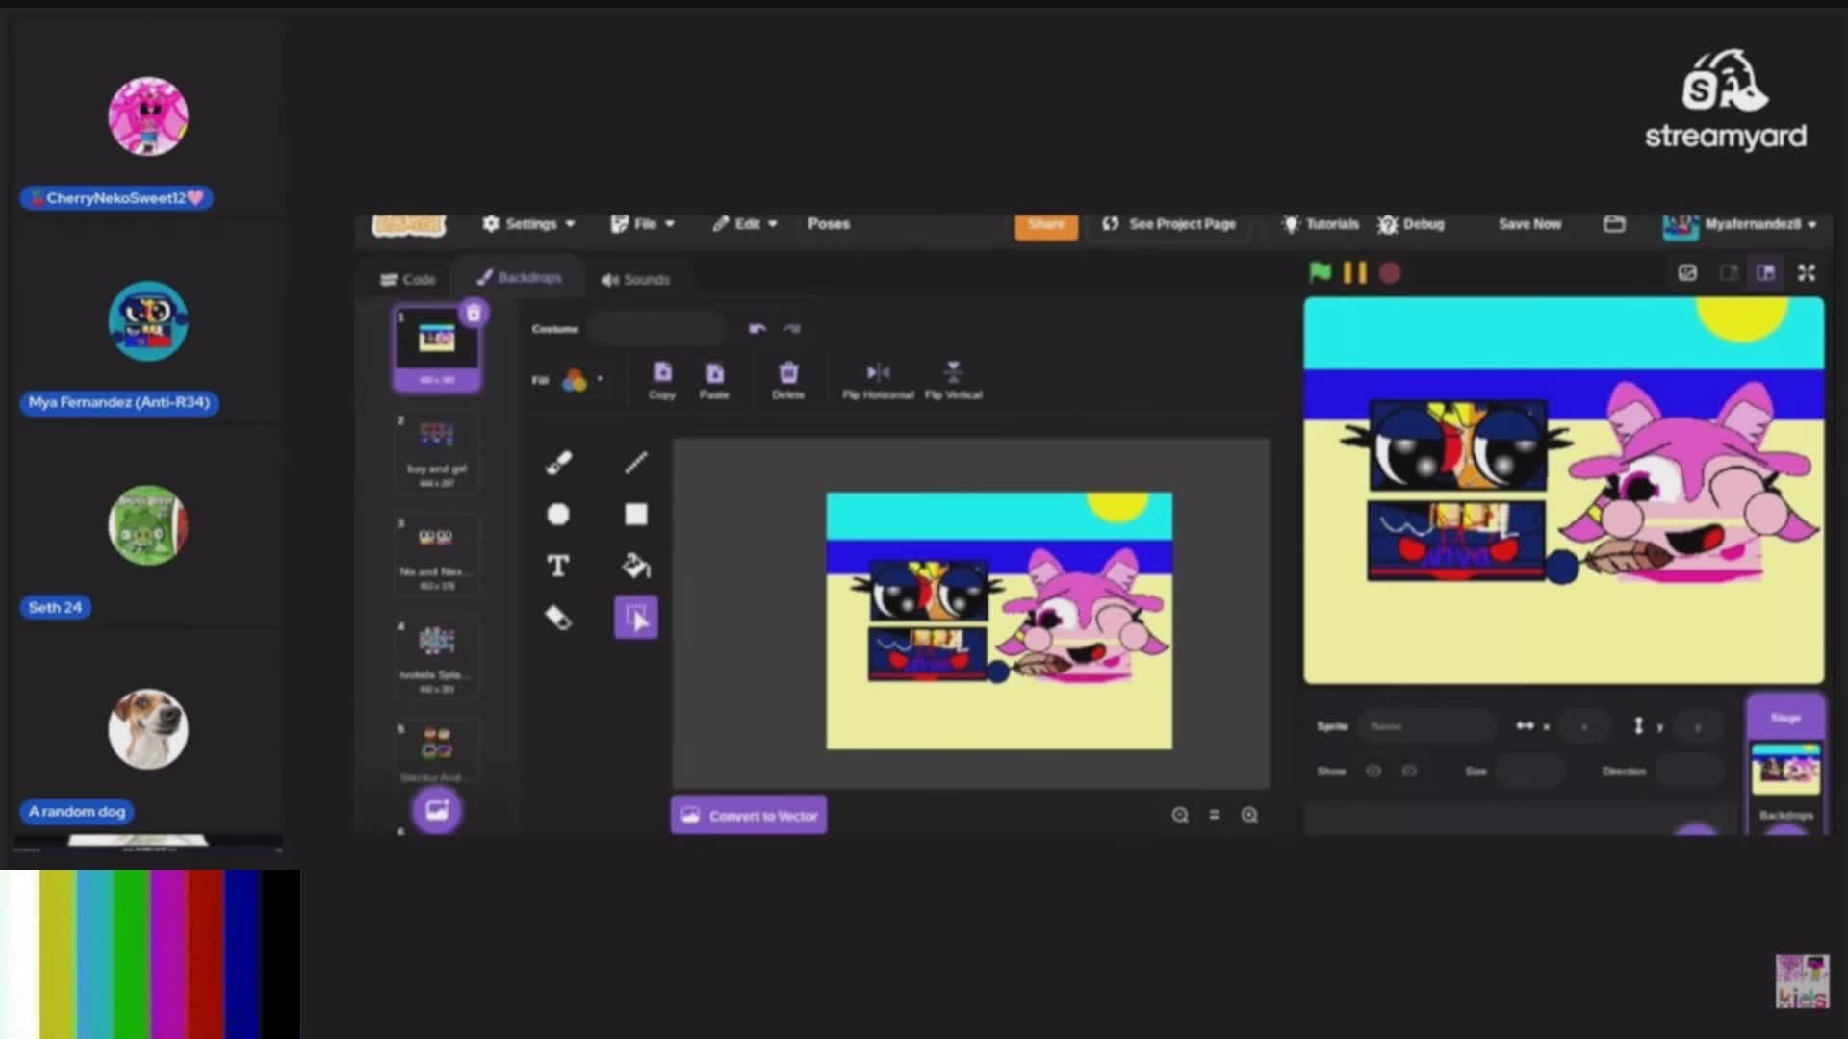
Task: Click the Sprite name input field
Action: coord(1428,726)
